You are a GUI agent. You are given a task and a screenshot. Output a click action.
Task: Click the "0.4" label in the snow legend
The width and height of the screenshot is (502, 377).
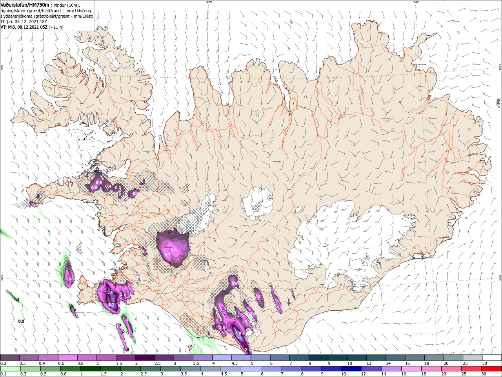[42, 363]
